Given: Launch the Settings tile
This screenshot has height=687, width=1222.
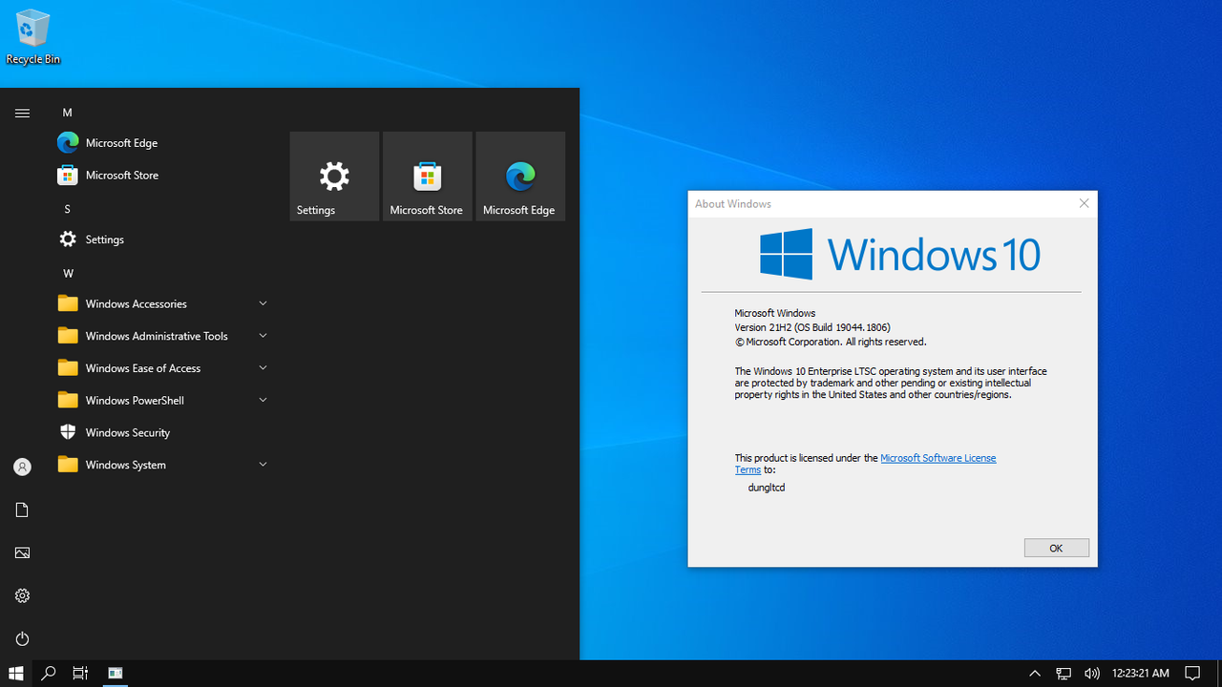Looking at the screenshot, I should [333, 176].
